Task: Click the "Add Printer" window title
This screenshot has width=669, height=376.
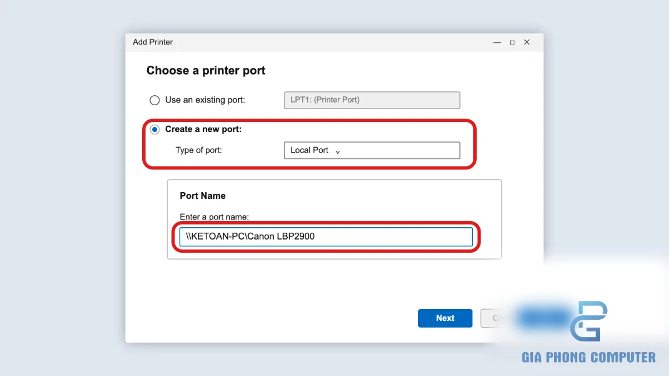Action: (x=153, y=42)
